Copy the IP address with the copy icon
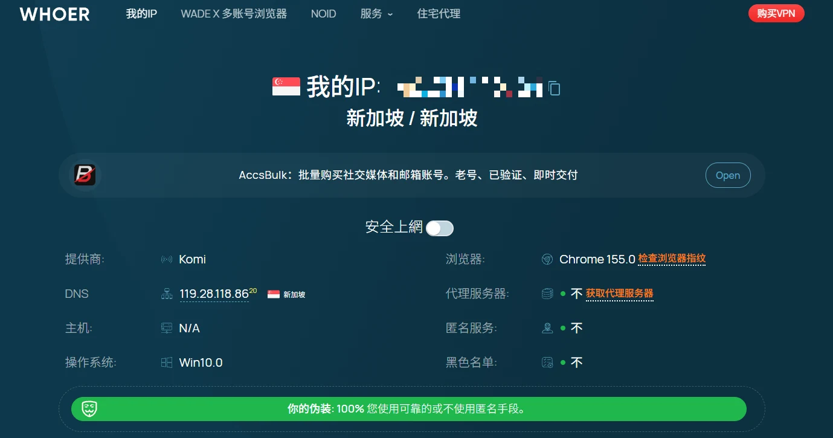The height and width of the screenshot is (438, 833). [x=555, y=88]
